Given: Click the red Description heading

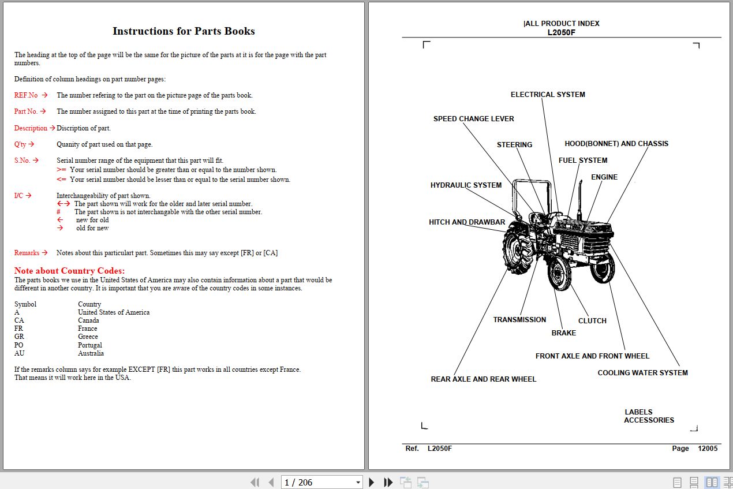Looking at the screenshot, I should pyautogui.click(x=31, y=128).
